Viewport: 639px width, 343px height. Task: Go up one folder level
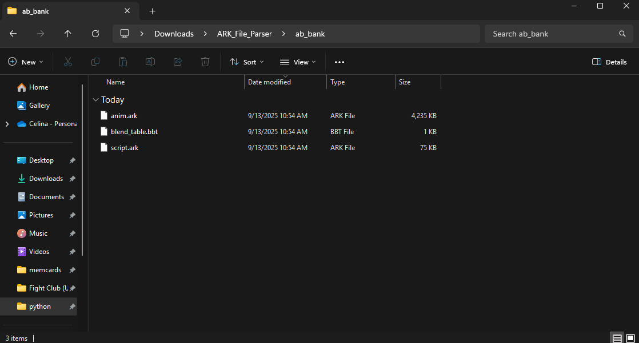(67, 34)
